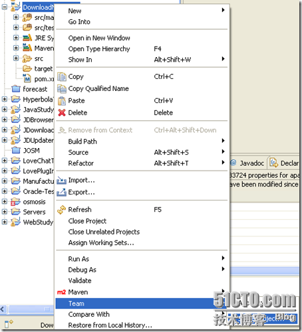Image resolution: width=302 pixels, height=332 pixels.
Task: Choose Close Project
Action: coord(142,221)
